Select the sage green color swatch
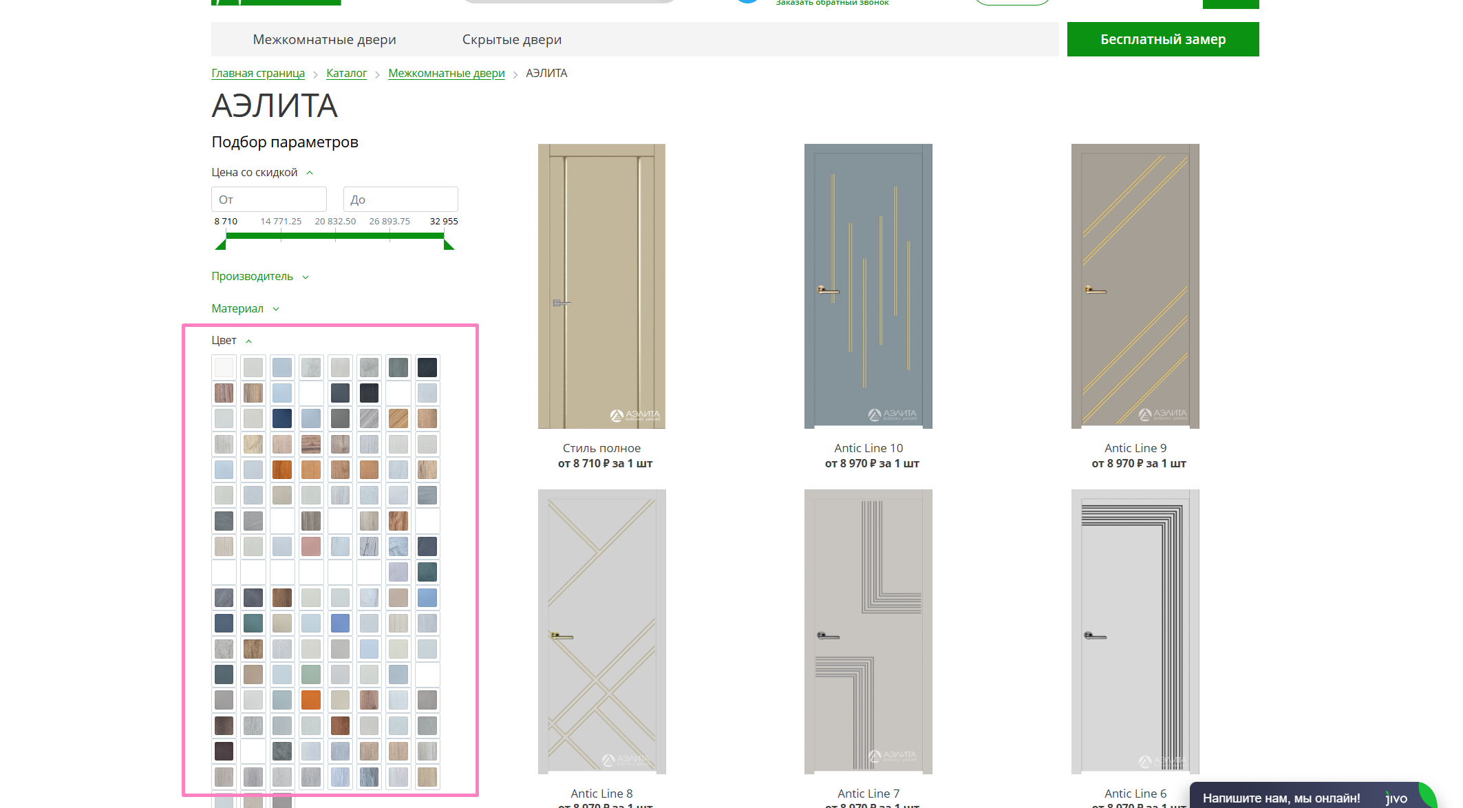Image resolution: width=1463 pixels, height=808 pixels. pos(311,674)
